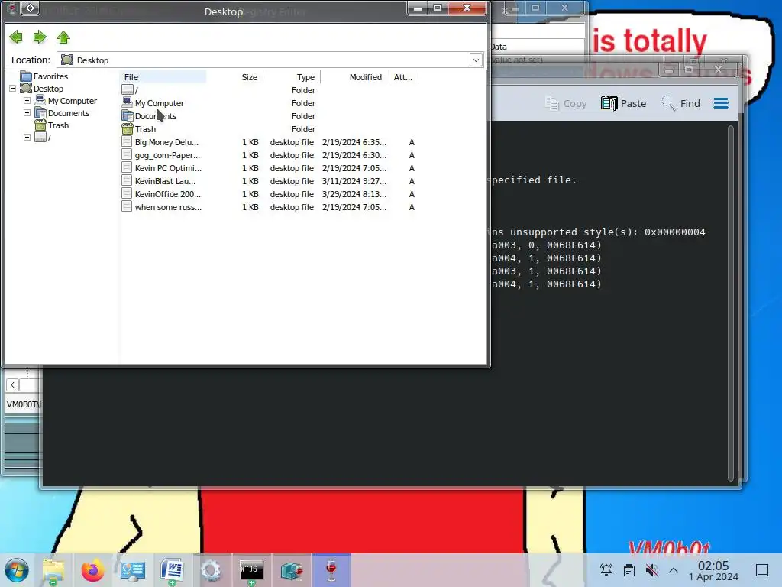Open the clipboard tray icon
Image resolution: width=782 pixels, height=587 pixels.
click(x=629, y=569)
